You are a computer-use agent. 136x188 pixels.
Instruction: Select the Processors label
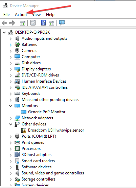[31, 149]
